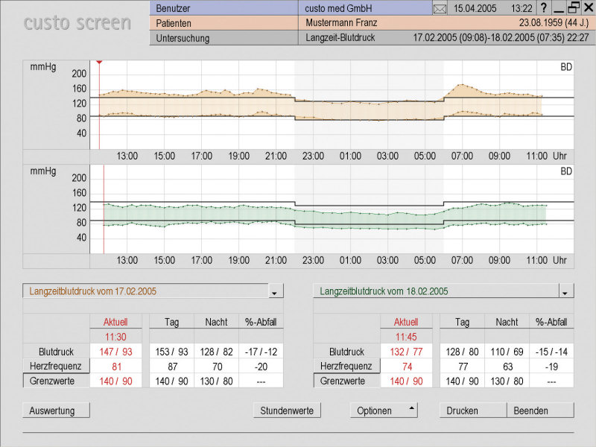Toggle Blutdruck row in the 17.02.2005 table
The width and height of the screenshot is (596, 447).
56,352
